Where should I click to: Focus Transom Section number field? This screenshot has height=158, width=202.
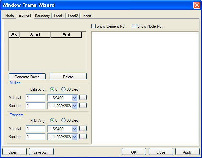pyautogui.click(x=35, y=137)
